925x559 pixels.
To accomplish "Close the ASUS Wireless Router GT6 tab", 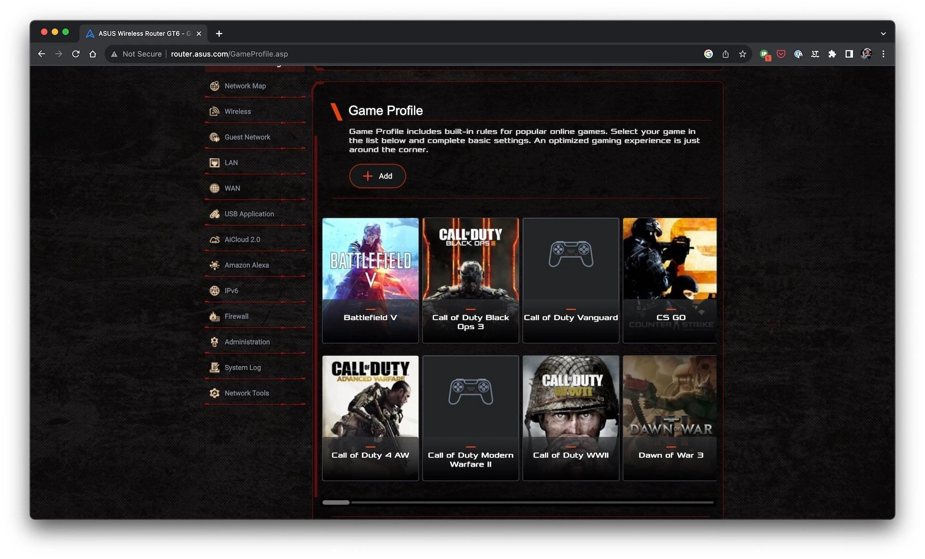I will click(x=198, y=34).
